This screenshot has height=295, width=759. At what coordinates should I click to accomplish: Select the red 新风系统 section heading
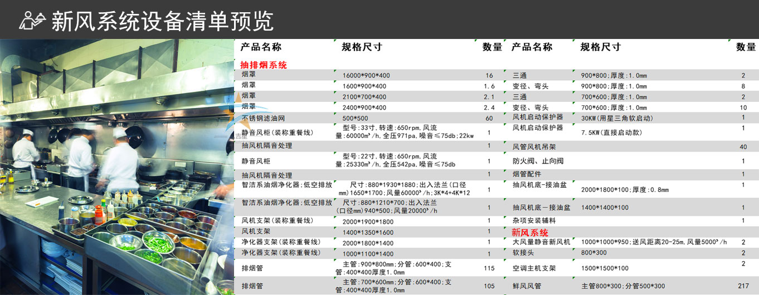click(x=530, y=233)
